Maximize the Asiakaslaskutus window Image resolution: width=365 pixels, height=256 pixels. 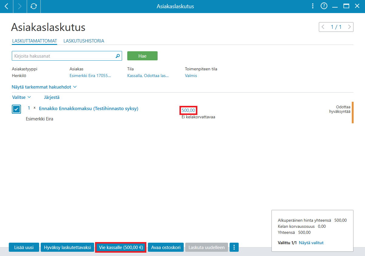click(x=346, y=6)
